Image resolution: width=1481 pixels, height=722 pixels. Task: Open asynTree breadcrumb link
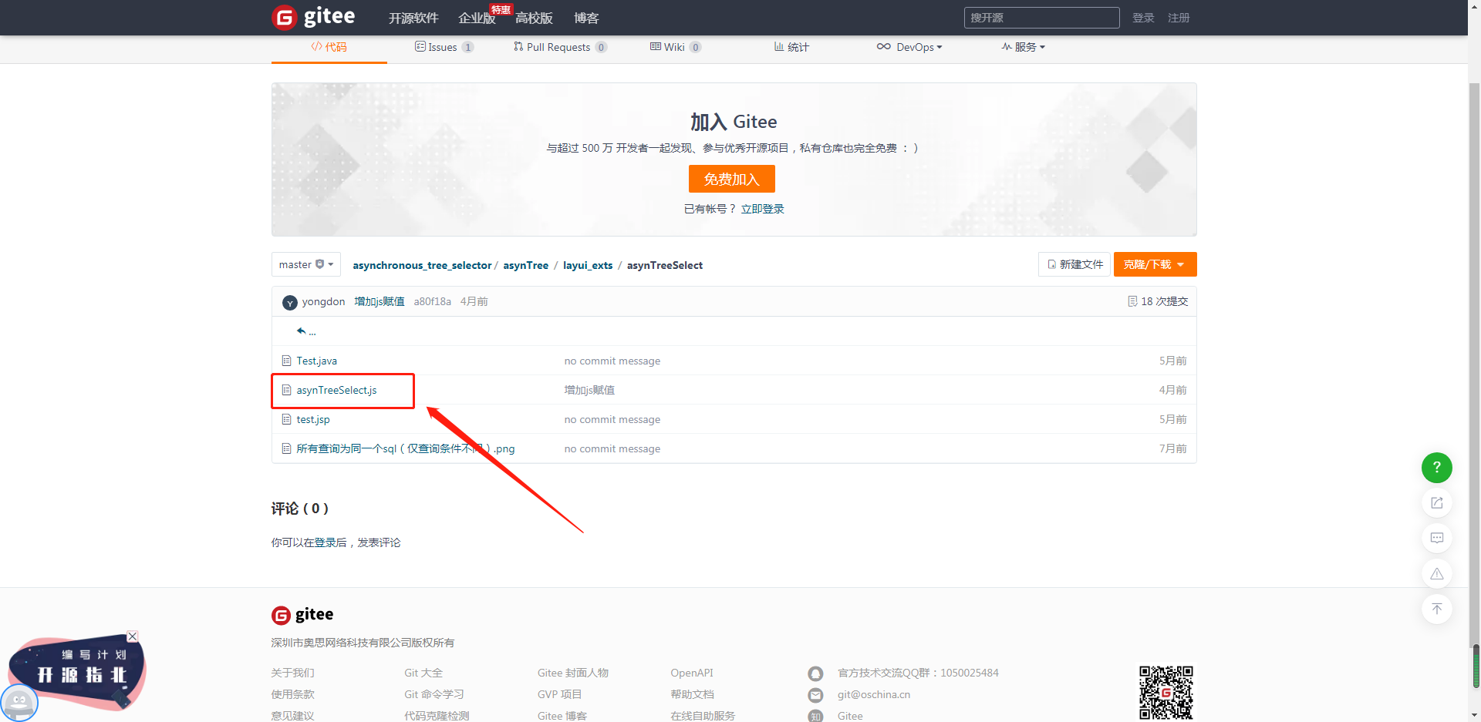(526, 265)
